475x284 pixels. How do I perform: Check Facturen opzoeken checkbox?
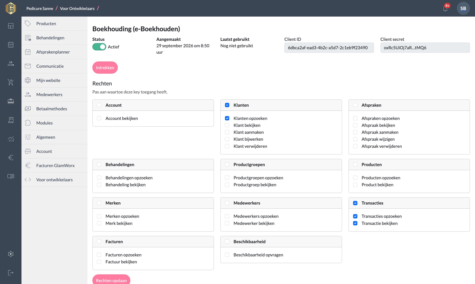tap(99, 255)
